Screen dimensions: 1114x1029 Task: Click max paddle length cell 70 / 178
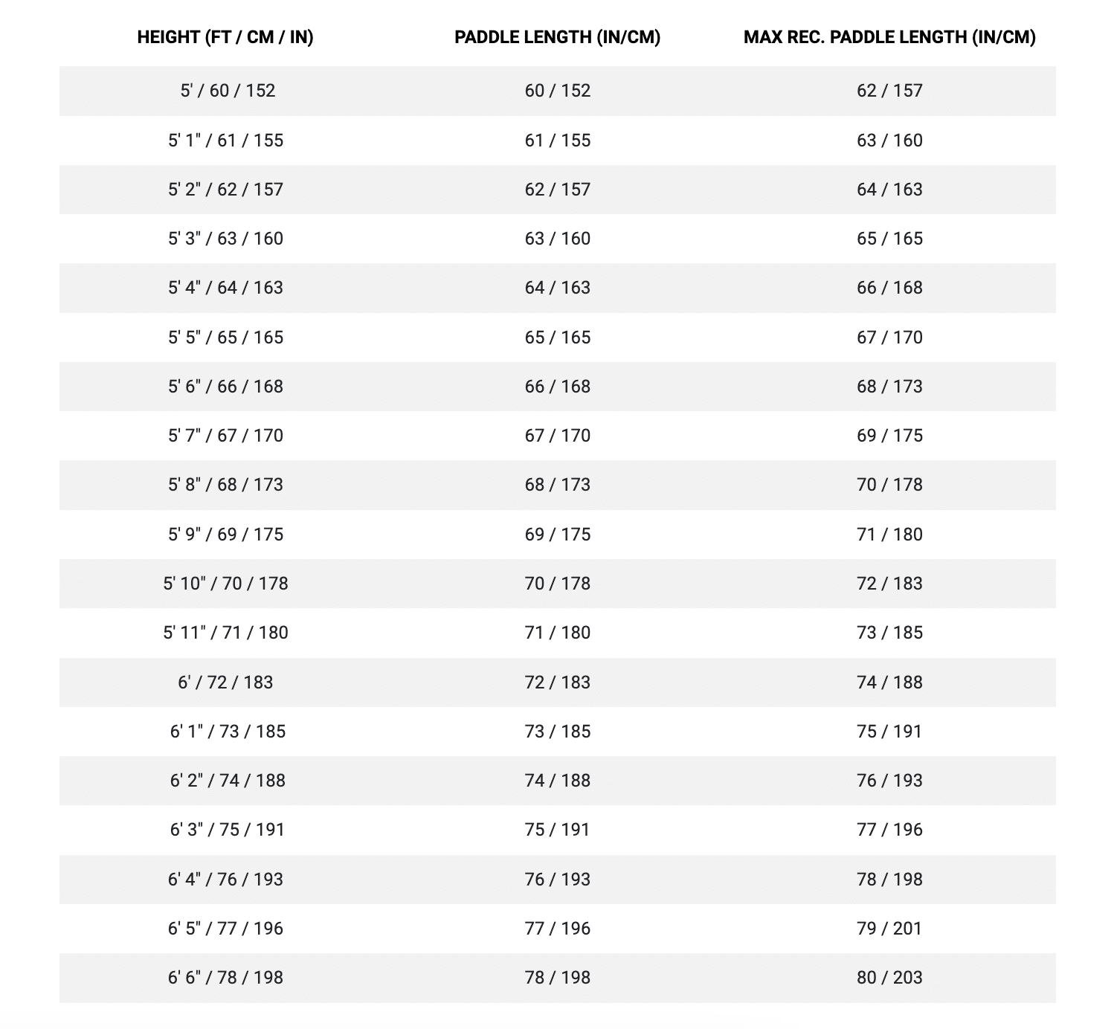889,485
